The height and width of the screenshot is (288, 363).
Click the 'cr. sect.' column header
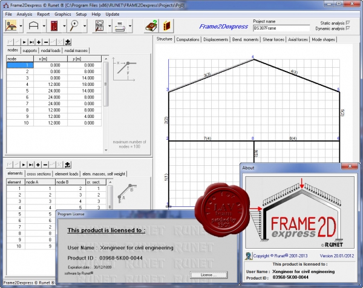click(x=96, y=182)
